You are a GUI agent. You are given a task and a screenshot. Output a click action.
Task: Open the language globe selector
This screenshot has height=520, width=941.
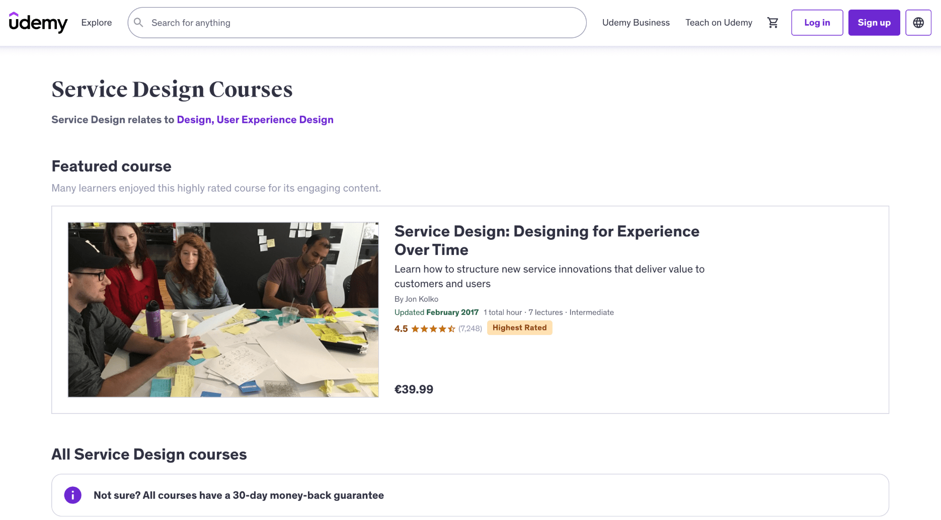coord(918,23)
